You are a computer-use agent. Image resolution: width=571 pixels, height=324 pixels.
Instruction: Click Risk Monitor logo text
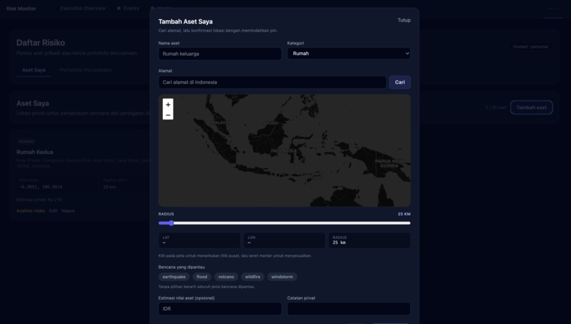click(x=21, y=8)
